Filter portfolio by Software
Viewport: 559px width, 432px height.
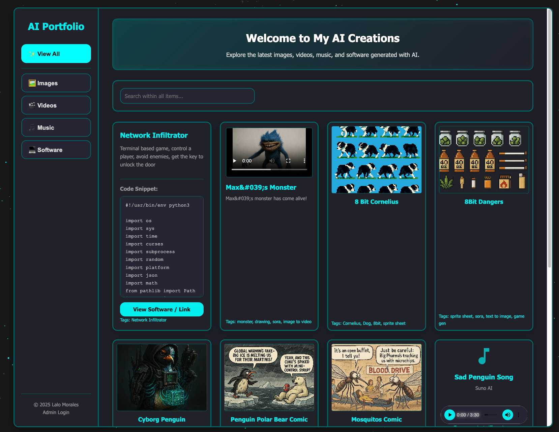[x=56, y=150]
